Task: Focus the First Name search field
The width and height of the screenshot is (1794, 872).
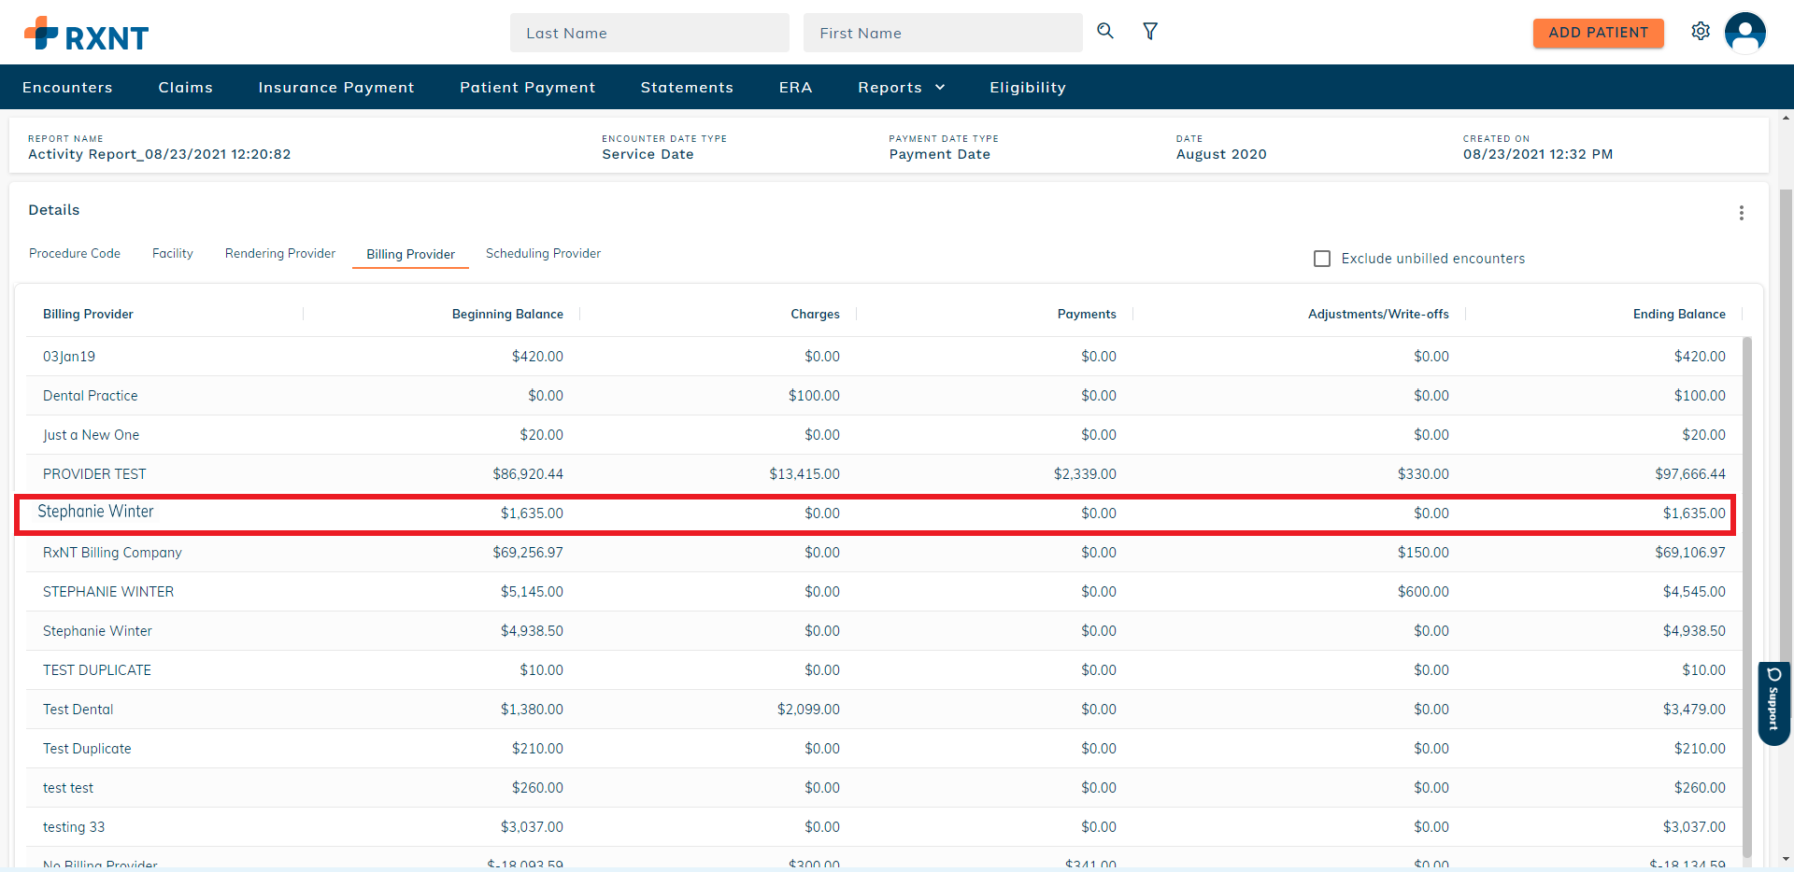Action: (x=943, y=33)
